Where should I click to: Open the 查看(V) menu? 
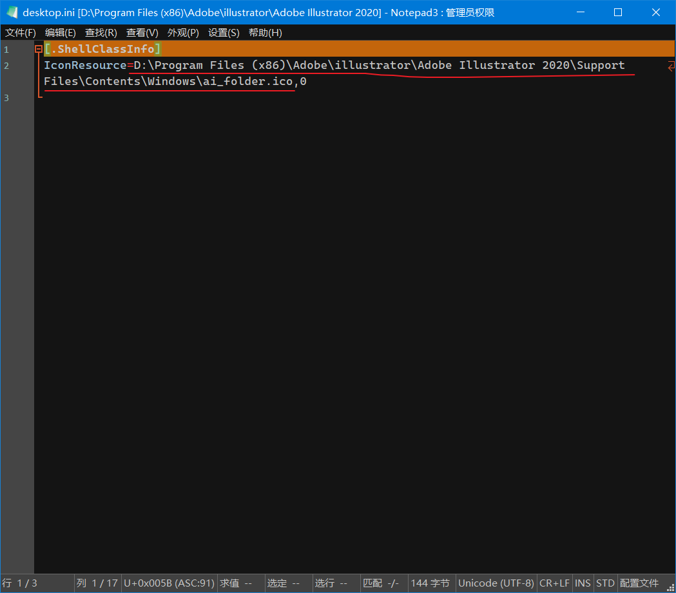point(142,33)
